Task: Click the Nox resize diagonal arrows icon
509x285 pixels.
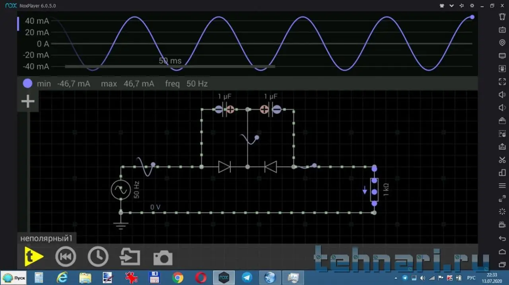Action: click(502, 199)
